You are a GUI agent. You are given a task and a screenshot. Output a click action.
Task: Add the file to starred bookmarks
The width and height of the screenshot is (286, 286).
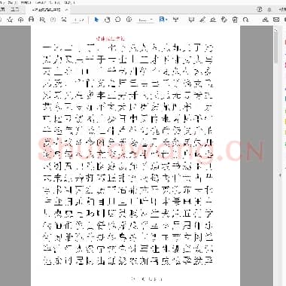point(10,20)
